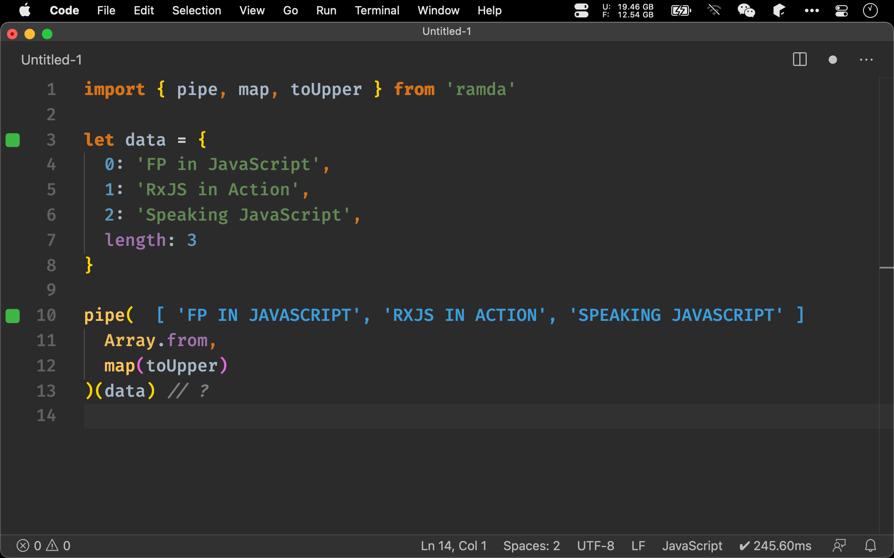Click the toggle-switch icon left of memory stats
The width and height of the screenshot is (894, 558).
pos(581,10)
